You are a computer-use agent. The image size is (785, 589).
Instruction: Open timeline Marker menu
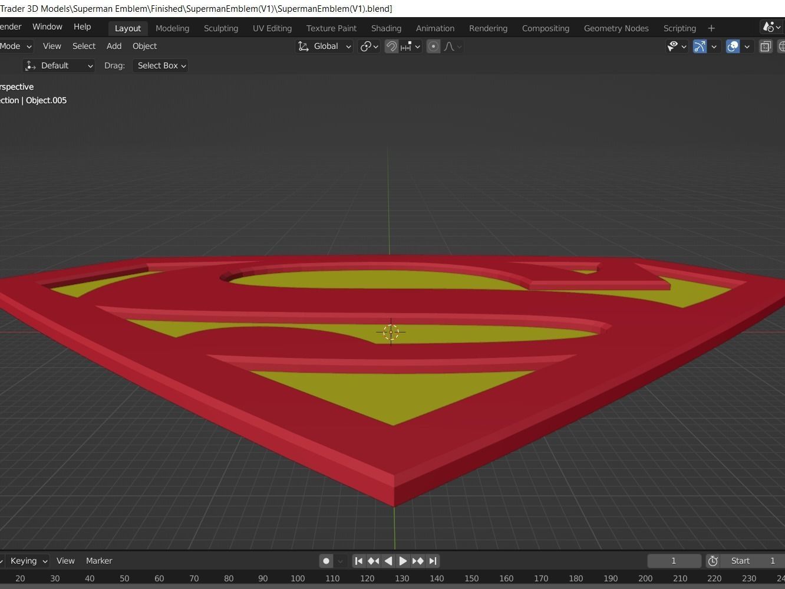click(99, 561)
